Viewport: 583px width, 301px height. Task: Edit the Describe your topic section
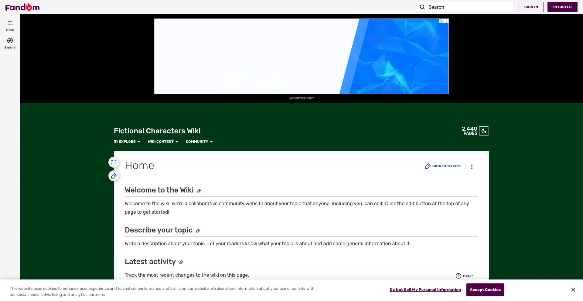click(x=198, y=231)
